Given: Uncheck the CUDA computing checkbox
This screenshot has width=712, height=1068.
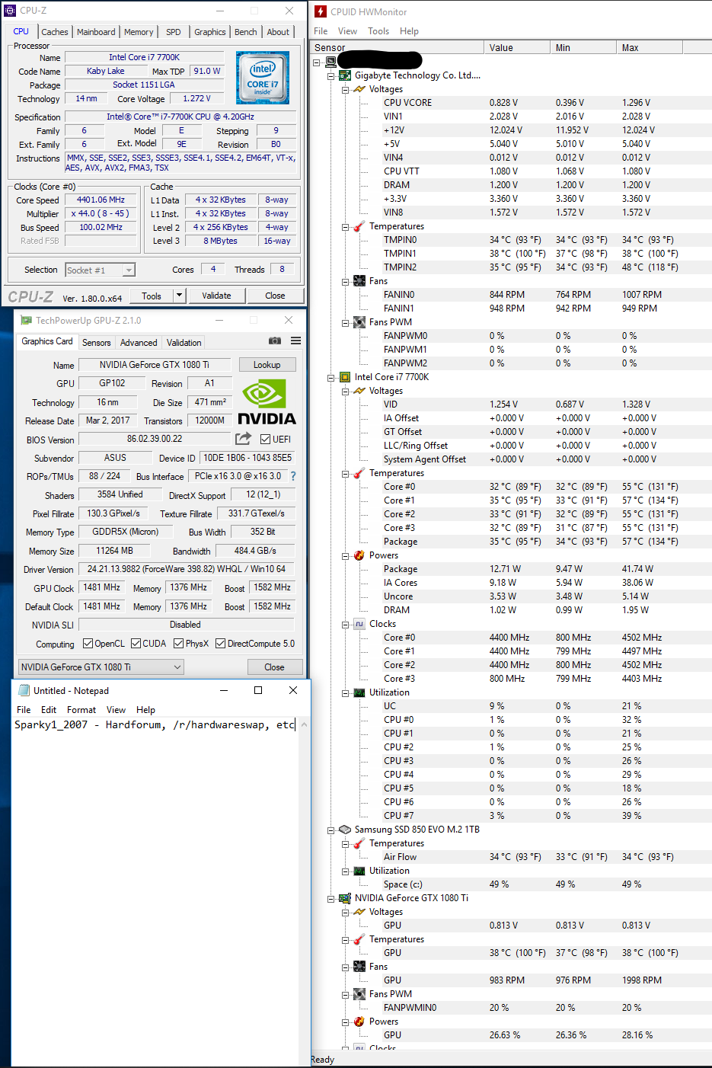Looking at the screenshot, I should [x=136, y=644].
